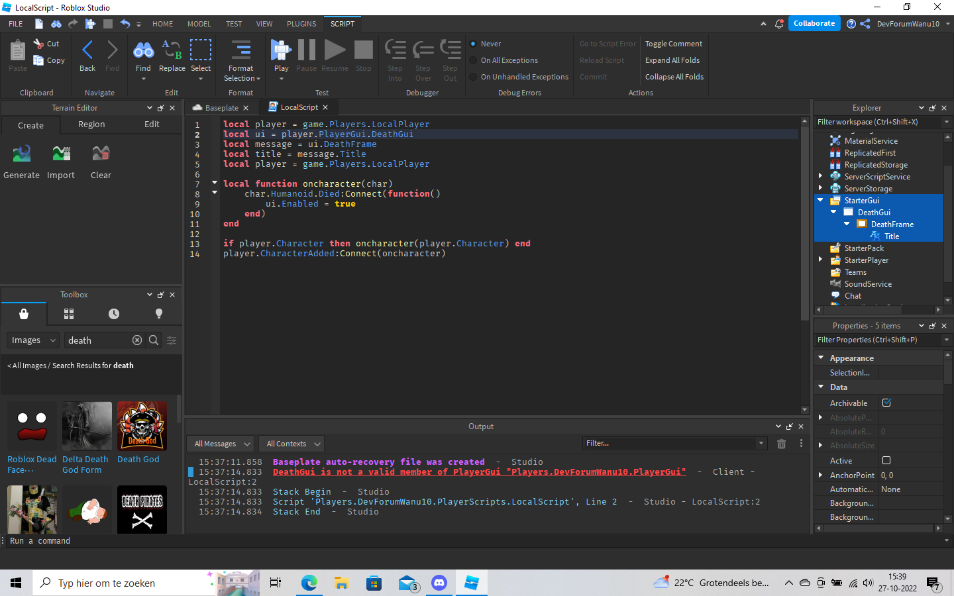Enable the Active property checkbox
This screenshot has width=954, height=596.
[886, 460]
